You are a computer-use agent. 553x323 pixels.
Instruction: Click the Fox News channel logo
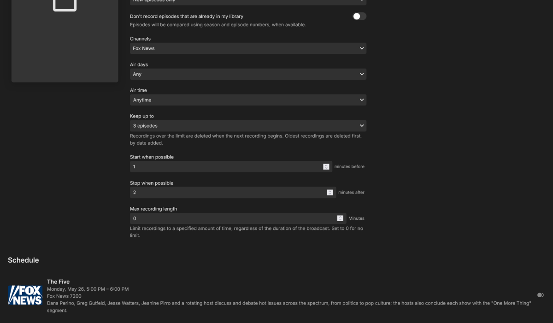click(25, 295)
